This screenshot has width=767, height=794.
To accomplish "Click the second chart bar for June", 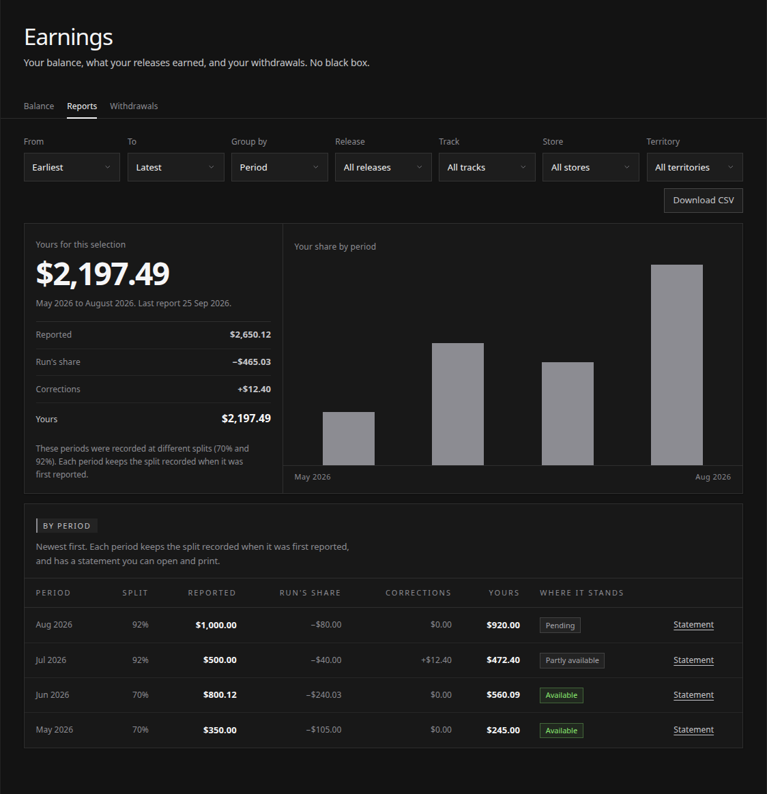I will (458, 404).
